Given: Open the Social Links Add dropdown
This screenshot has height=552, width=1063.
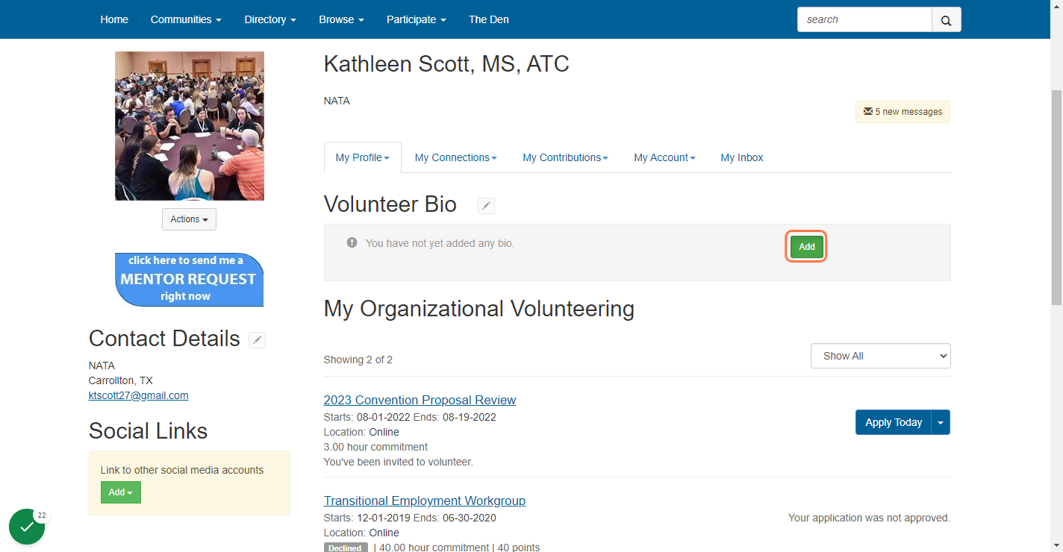Looking at the screenshot, I should click(121, 492).
